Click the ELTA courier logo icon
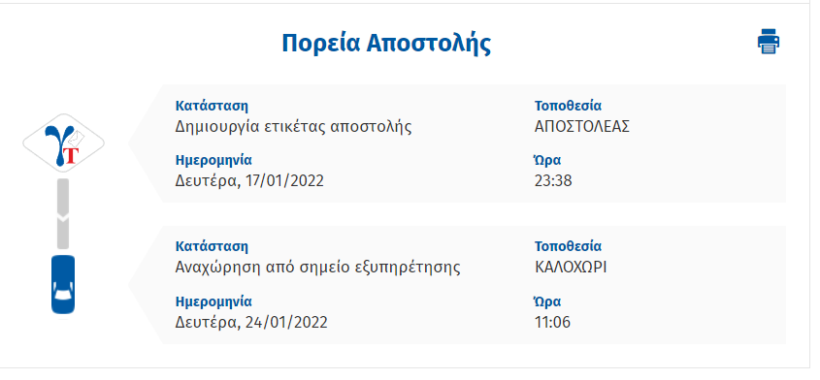The width and height of the screenshot is (820, 380). click(63, 143)
